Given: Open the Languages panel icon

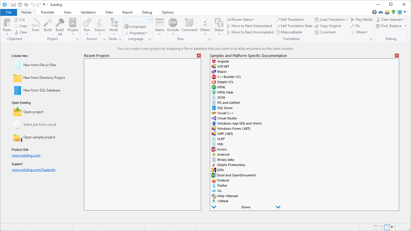Looking at the screenshot, I should pos(127,26).
